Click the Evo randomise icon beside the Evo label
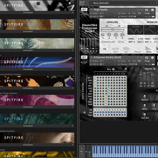Image resolution: width=158 pixels, height=158 pixels. click(x=113, y=69)
